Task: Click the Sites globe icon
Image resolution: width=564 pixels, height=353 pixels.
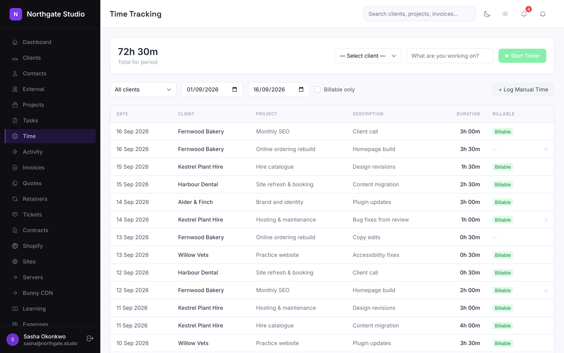Action: [x=15, y=262]
